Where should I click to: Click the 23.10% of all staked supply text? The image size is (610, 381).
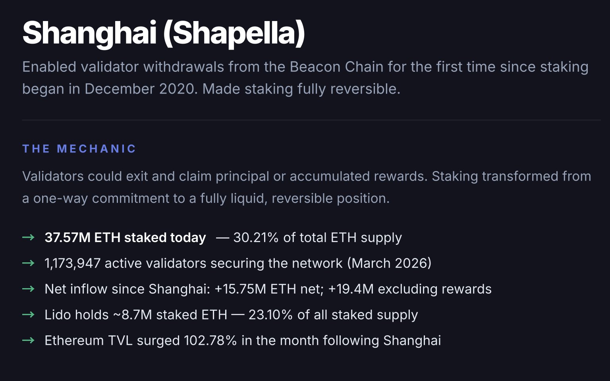pos(333,315)
